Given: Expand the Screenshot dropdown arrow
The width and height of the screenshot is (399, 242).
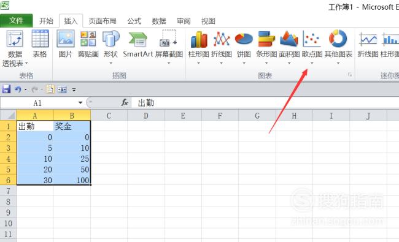Looking at the screenshot, I should (x=168, y=63).
